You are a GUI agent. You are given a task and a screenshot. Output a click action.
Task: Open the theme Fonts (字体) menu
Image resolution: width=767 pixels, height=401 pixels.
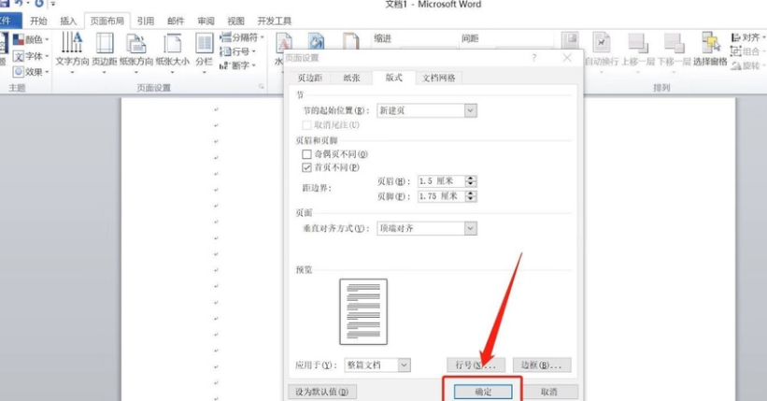[x=31, y=56]
